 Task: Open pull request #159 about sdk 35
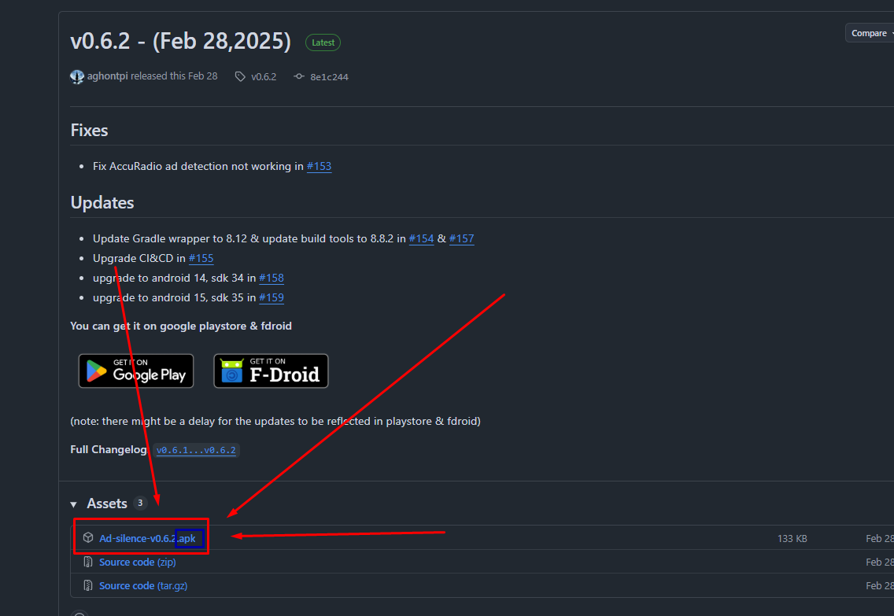271,297
